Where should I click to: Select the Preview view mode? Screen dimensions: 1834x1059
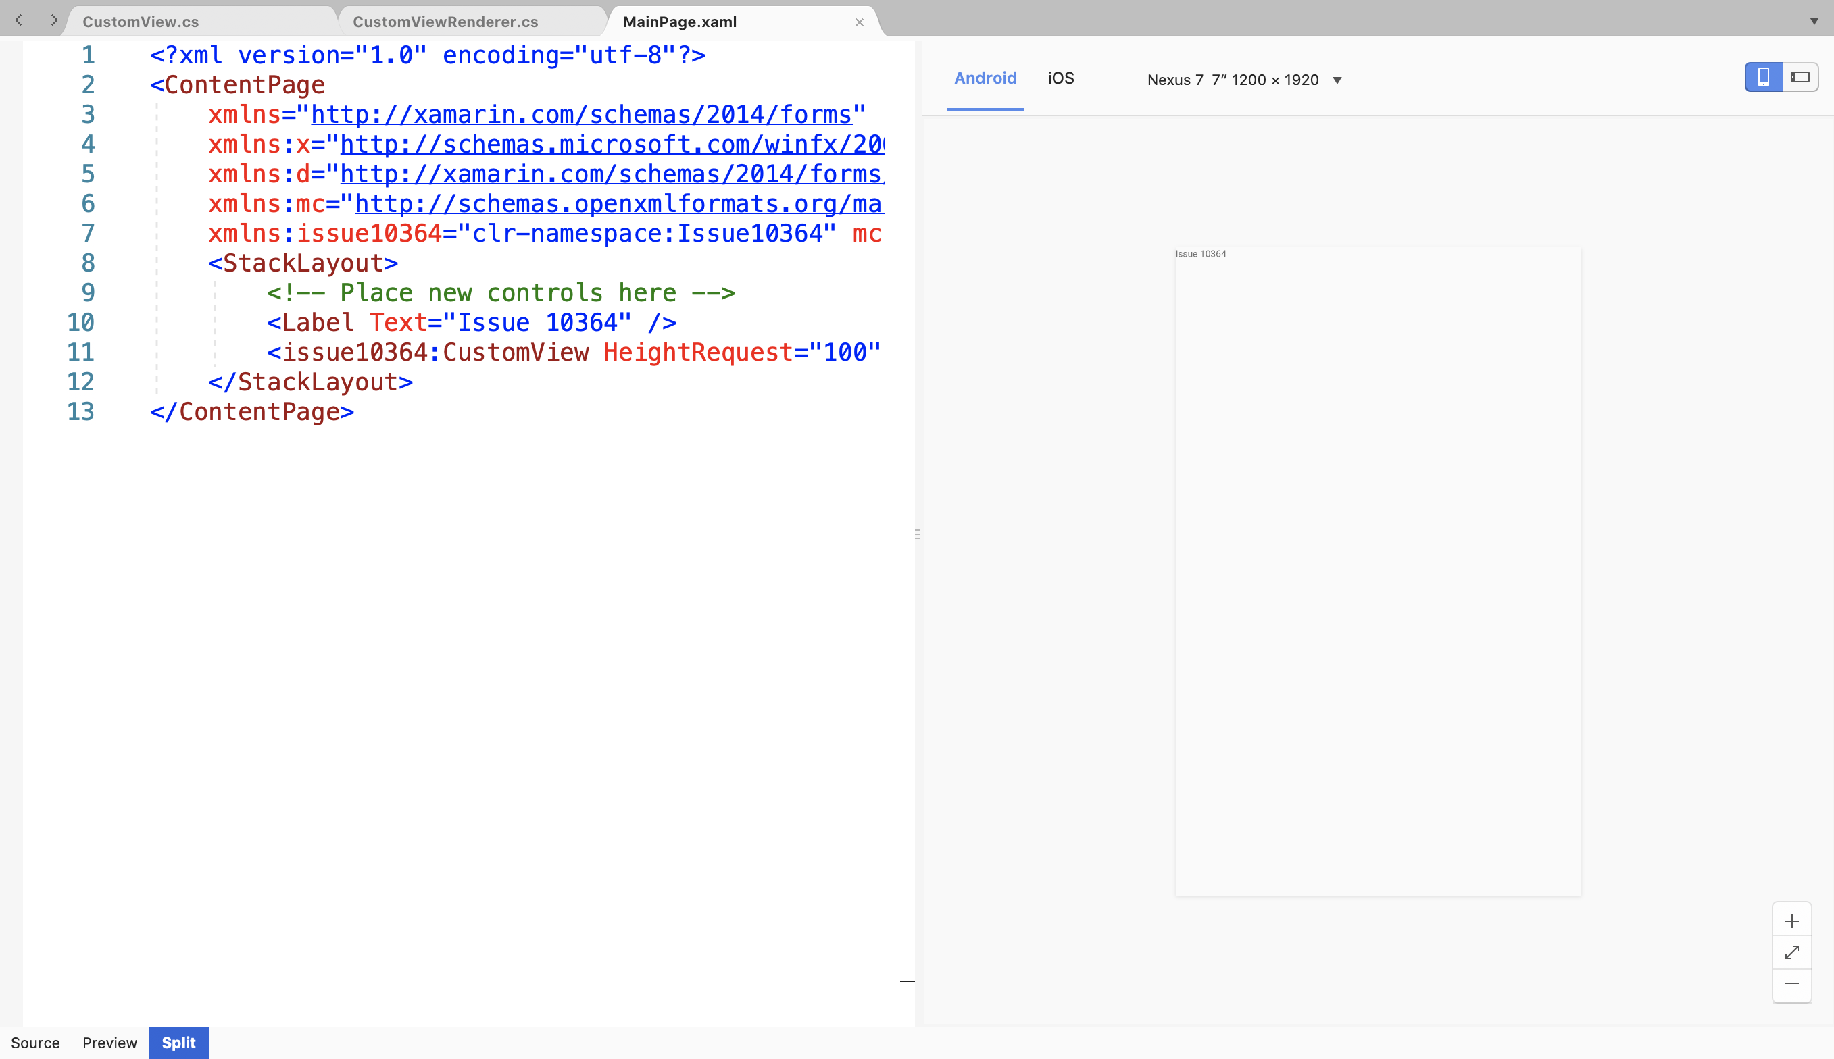coord(109,1042)
